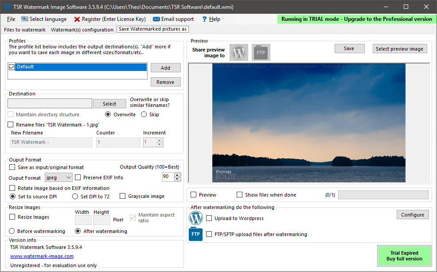Open the File menu
437x272 pixels.
[x=11, y=19]
